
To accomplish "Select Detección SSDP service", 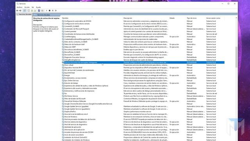I will (143, 47).
